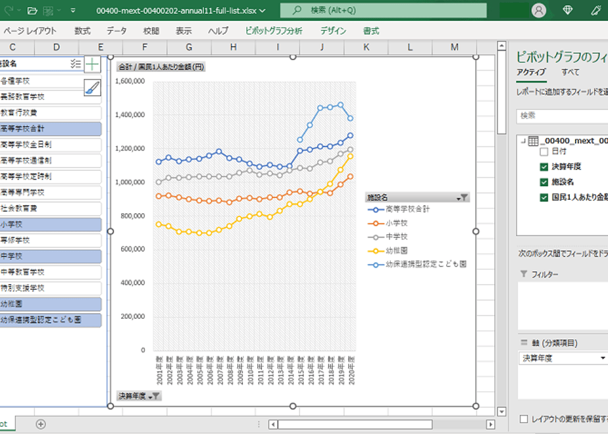Click horizontal scrollbar right arrow

(x=490, y=424)
